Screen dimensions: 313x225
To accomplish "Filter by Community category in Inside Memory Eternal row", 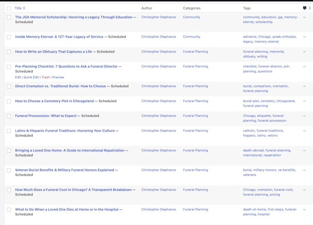I will [x=191, y=37].
